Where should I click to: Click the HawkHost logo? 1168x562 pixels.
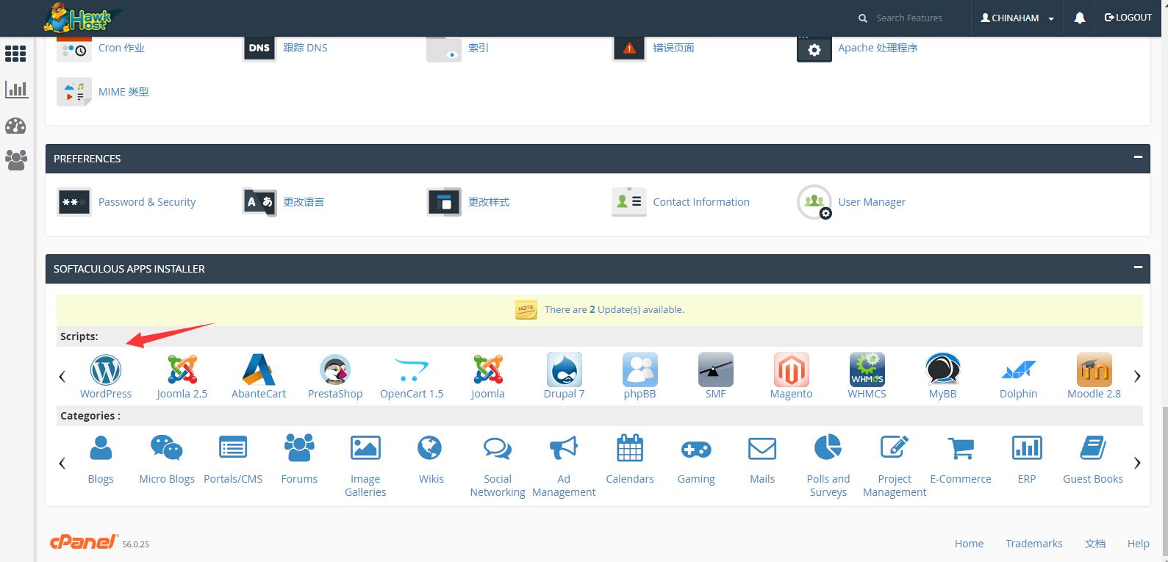(83, 18)
